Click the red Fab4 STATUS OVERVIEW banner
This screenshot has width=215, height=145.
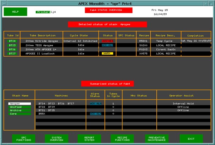tap(109, 10)
